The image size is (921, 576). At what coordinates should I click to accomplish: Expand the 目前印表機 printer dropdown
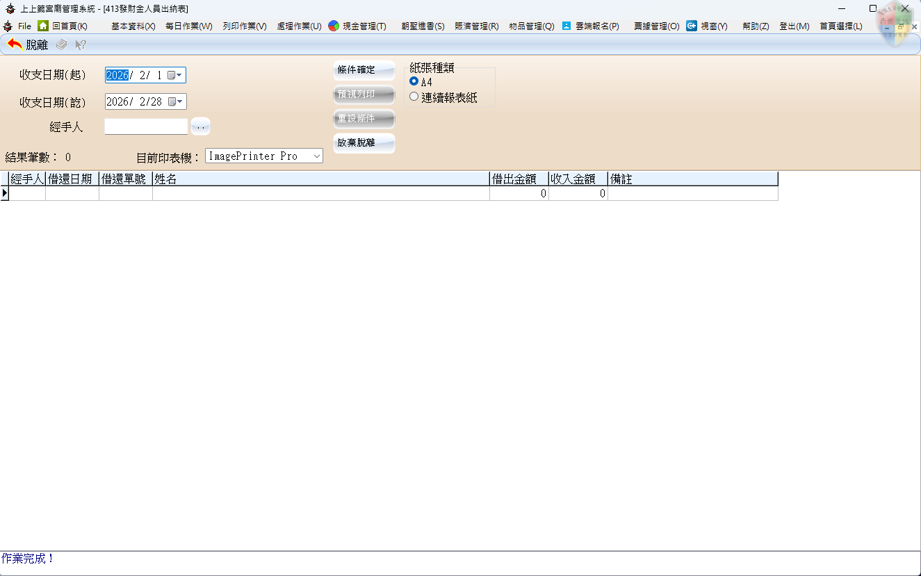click(x=317, y=156)
